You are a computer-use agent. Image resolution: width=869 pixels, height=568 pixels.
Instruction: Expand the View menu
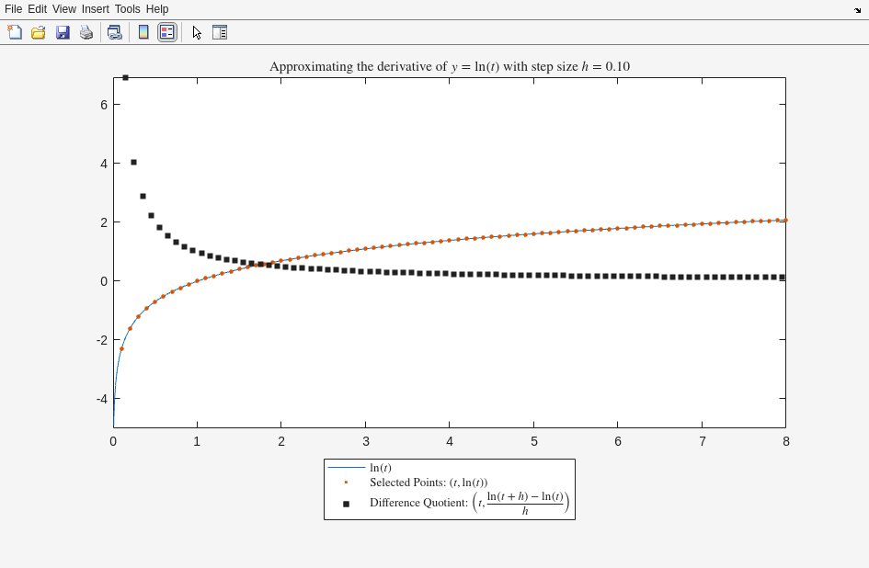(64, 9)
